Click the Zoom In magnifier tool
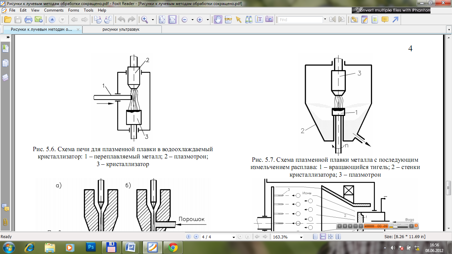The height and width of the screenshot is (254, 452). 145,20
